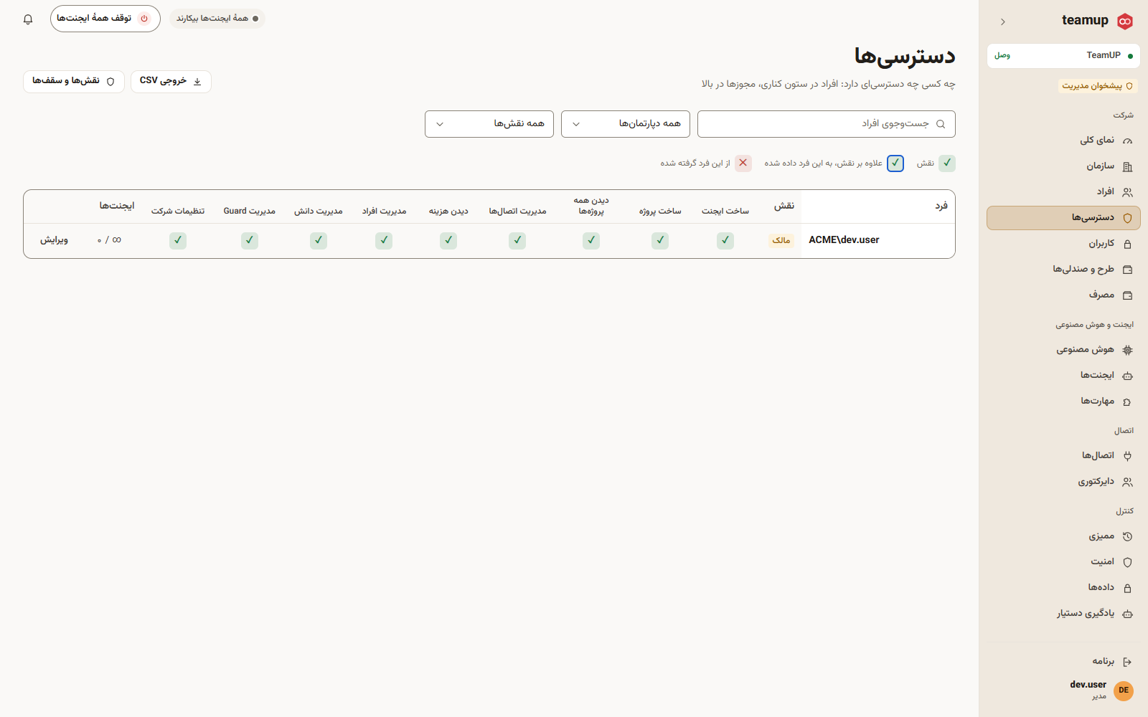The image size is (1148, 717).
Task: Select دسترسی‌ها menu item in sidebar
Action: click(1063, 218)
